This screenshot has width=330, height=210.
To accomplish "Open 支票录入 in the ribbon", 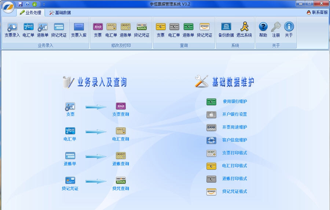I will [12, 30].
